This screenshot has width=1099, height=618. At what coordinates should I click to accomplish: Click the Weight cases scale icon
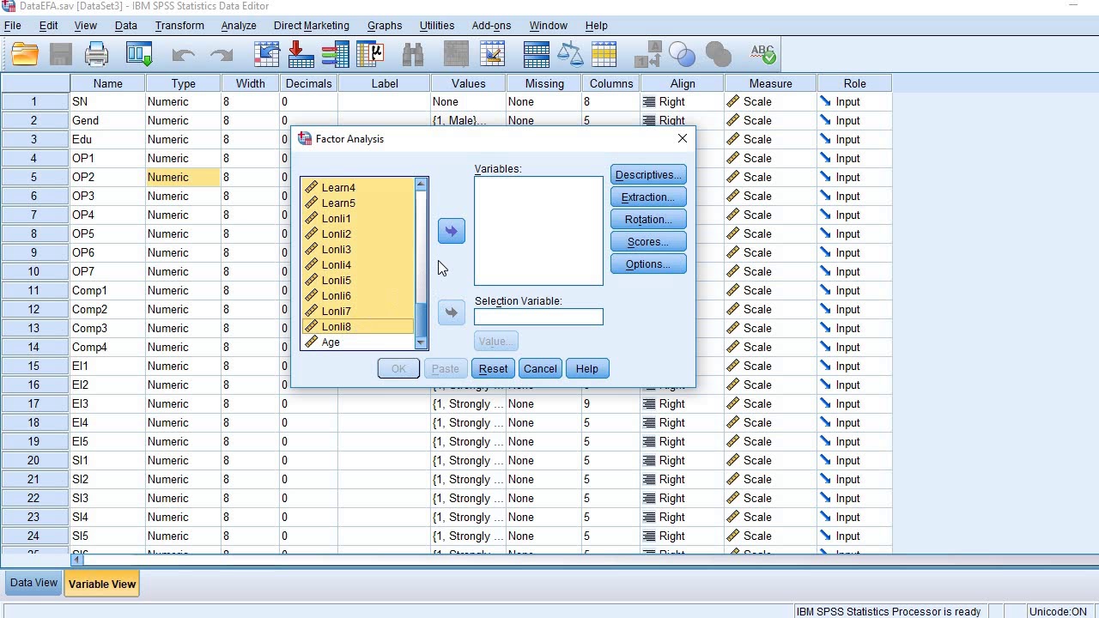[570, 56]
